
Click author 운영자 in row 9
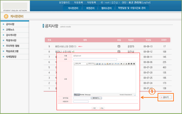(131, 47)
